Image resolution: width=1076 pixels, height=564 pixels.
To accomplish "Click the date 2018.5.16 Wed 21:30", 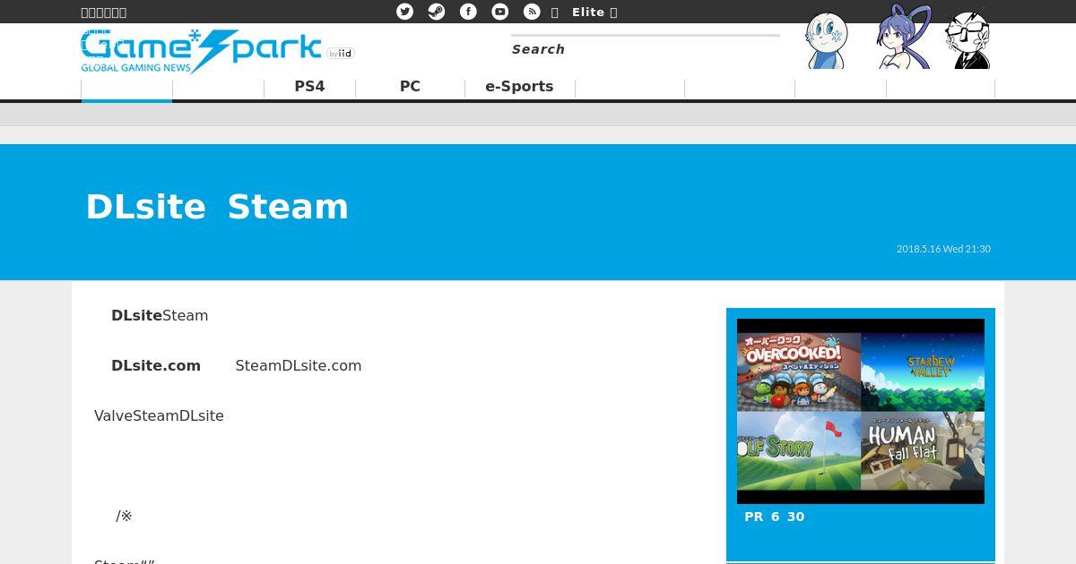I will [x=943, y=249].
